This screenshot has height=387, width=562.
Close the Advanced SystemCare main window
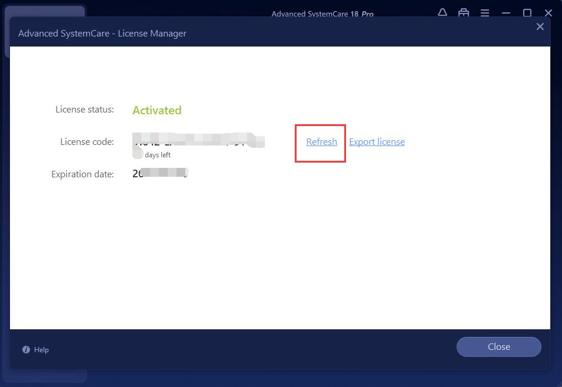coord(548,13)
